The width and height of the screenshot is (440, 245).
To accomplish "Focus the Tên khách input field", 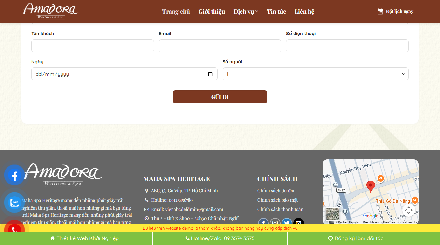I will 92,46.
